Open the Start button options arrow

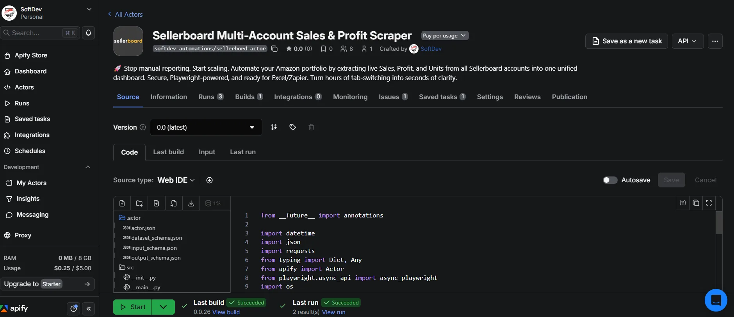pyautogui.click(x=163, y=307)
